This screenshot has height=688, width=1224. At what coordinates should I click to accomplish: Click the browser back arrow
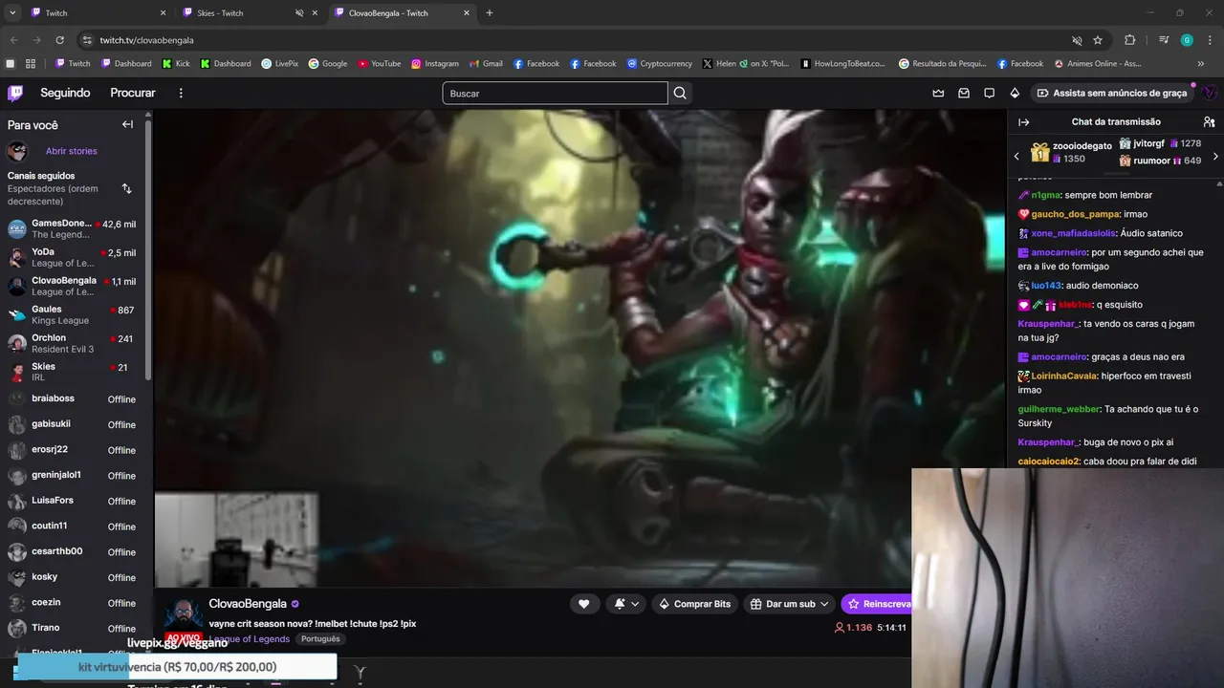coord(13,40)
